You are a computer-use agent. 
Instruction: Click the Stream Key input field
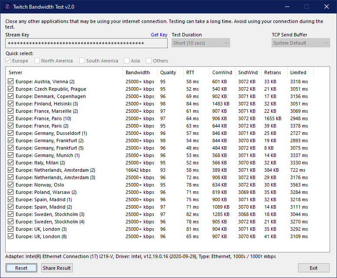point(86,43)
